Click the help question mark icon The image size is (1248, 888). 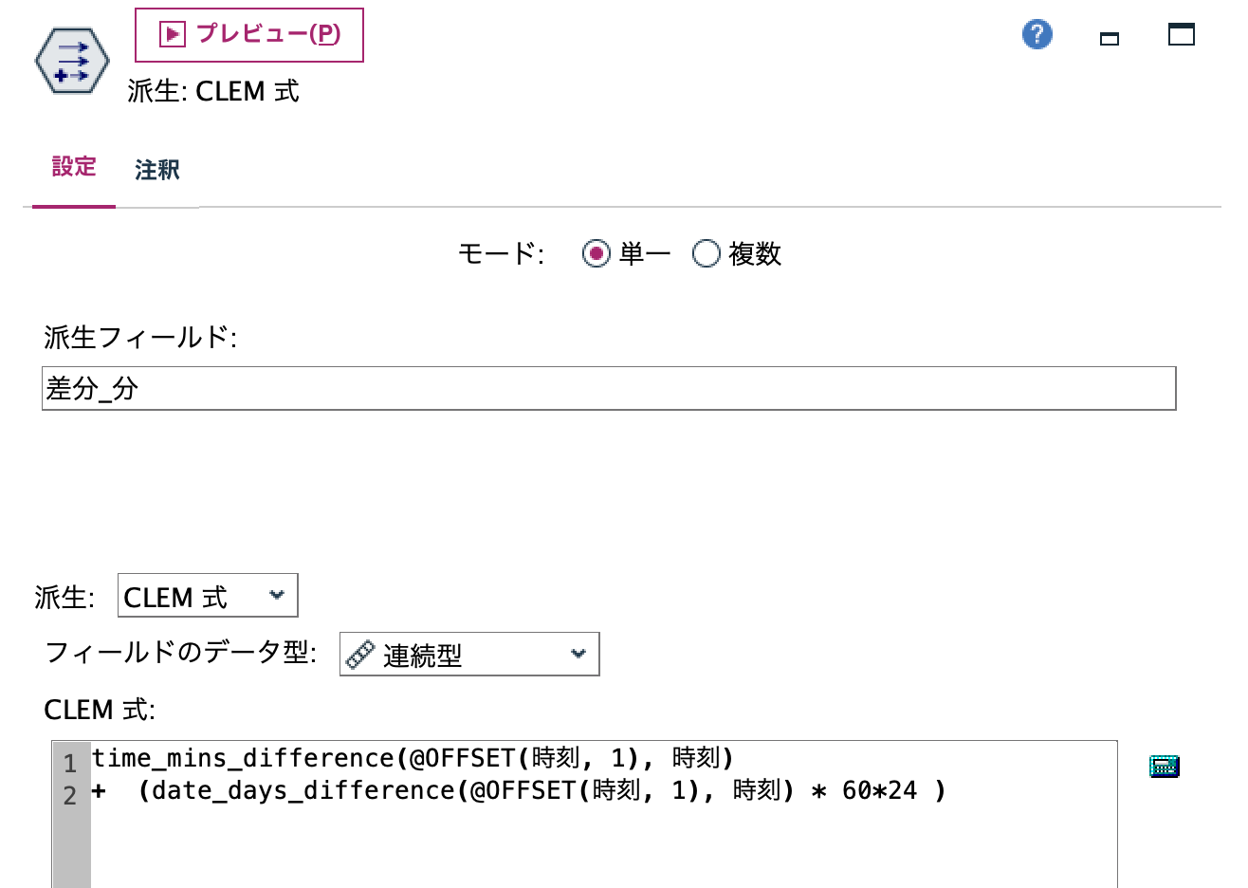pyautogui.click(x=1037, y=33)
